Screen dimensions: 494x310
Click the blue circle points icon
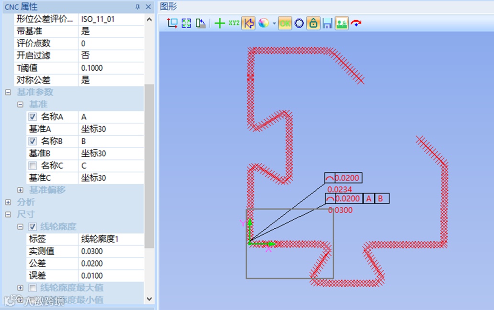[x=299, y=23]
